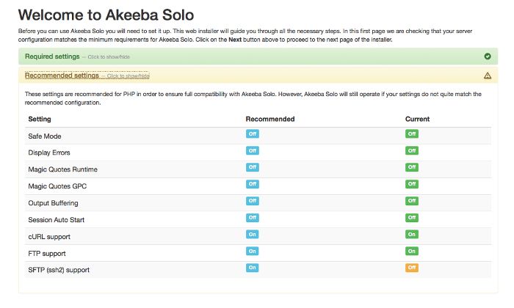Click the current Off badge for Magic Quotes Runtime
Image resolution: width=514 pixels, height=308 pixels.
412,167
